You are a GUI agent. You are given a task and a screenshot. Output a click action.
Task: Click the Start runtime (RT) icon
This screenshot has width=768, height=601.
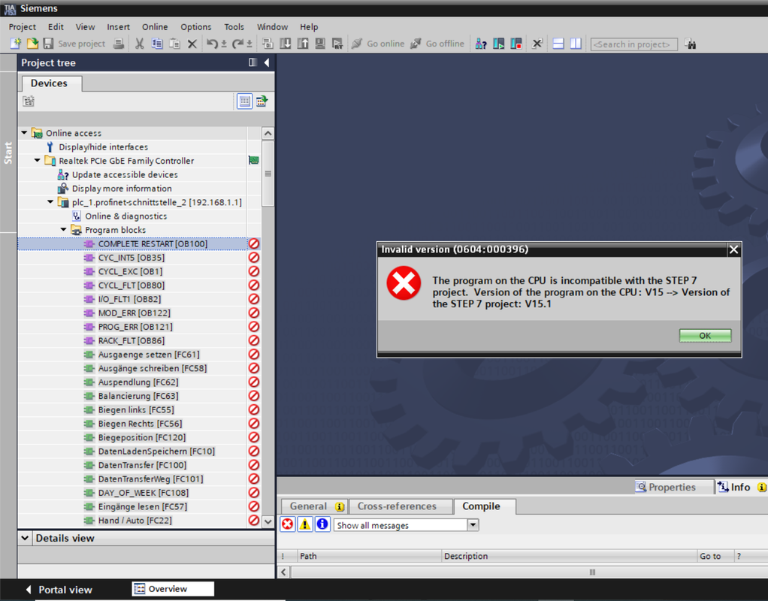click(337, 44)
